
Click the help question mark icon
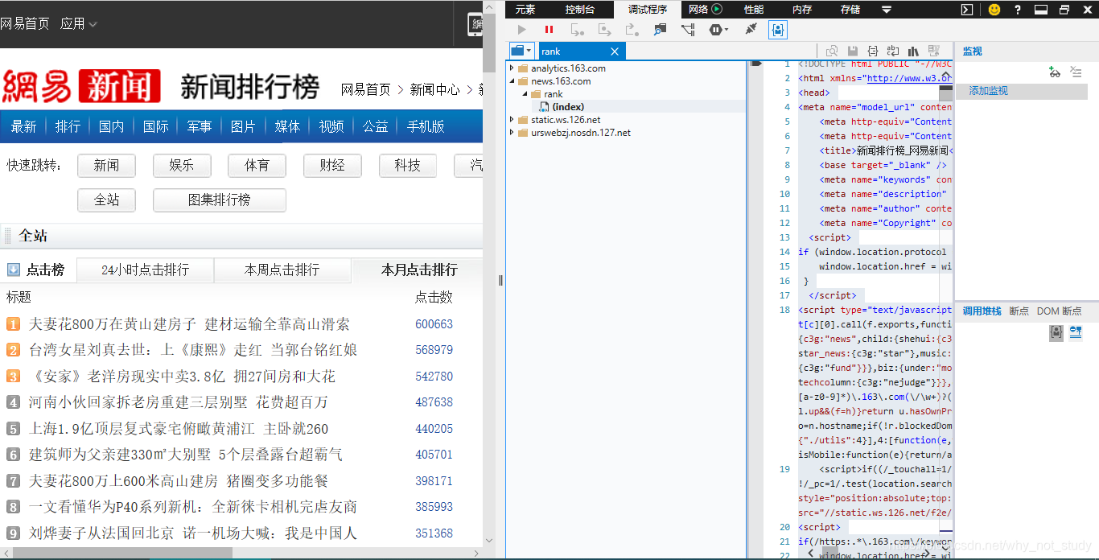click(x=1018, y=10)
